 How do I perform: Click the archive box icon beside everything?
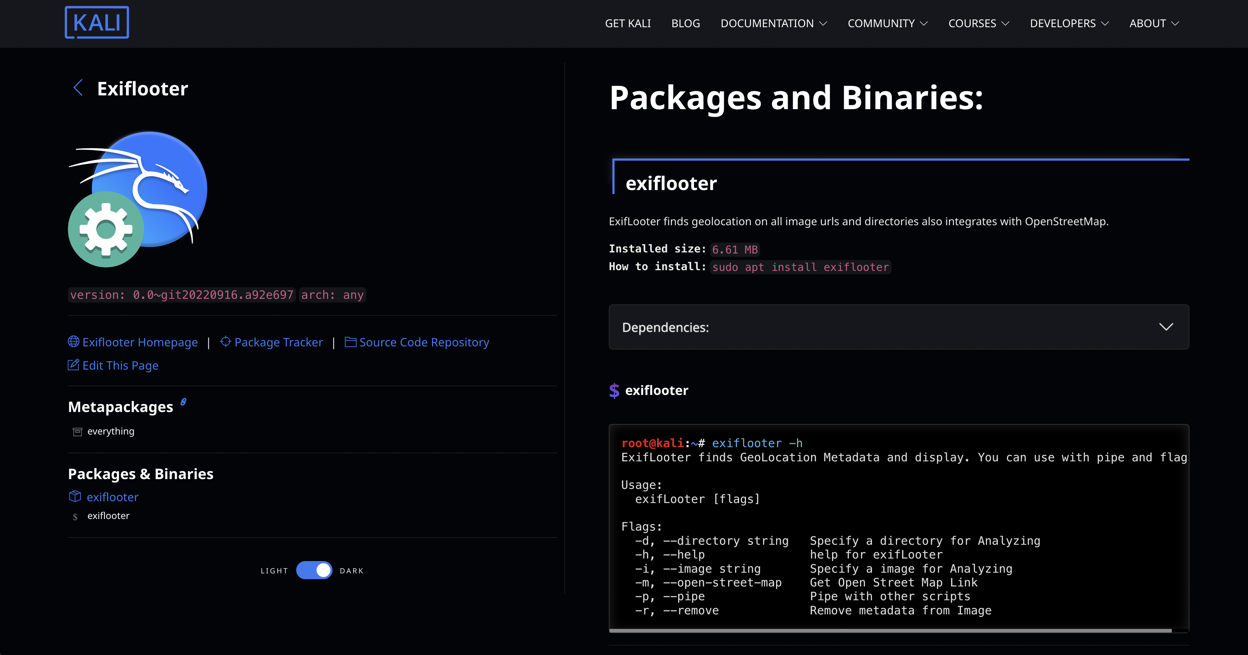[78, 432]
